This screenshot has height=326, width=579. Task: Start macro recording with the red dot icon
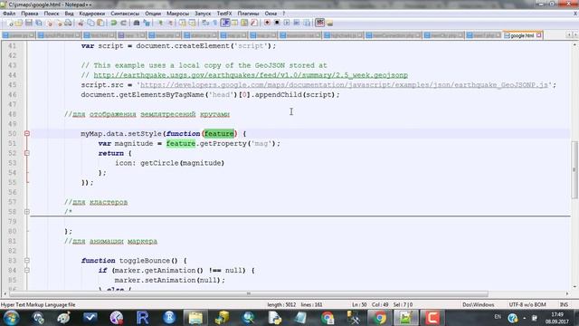coord(267,23)
